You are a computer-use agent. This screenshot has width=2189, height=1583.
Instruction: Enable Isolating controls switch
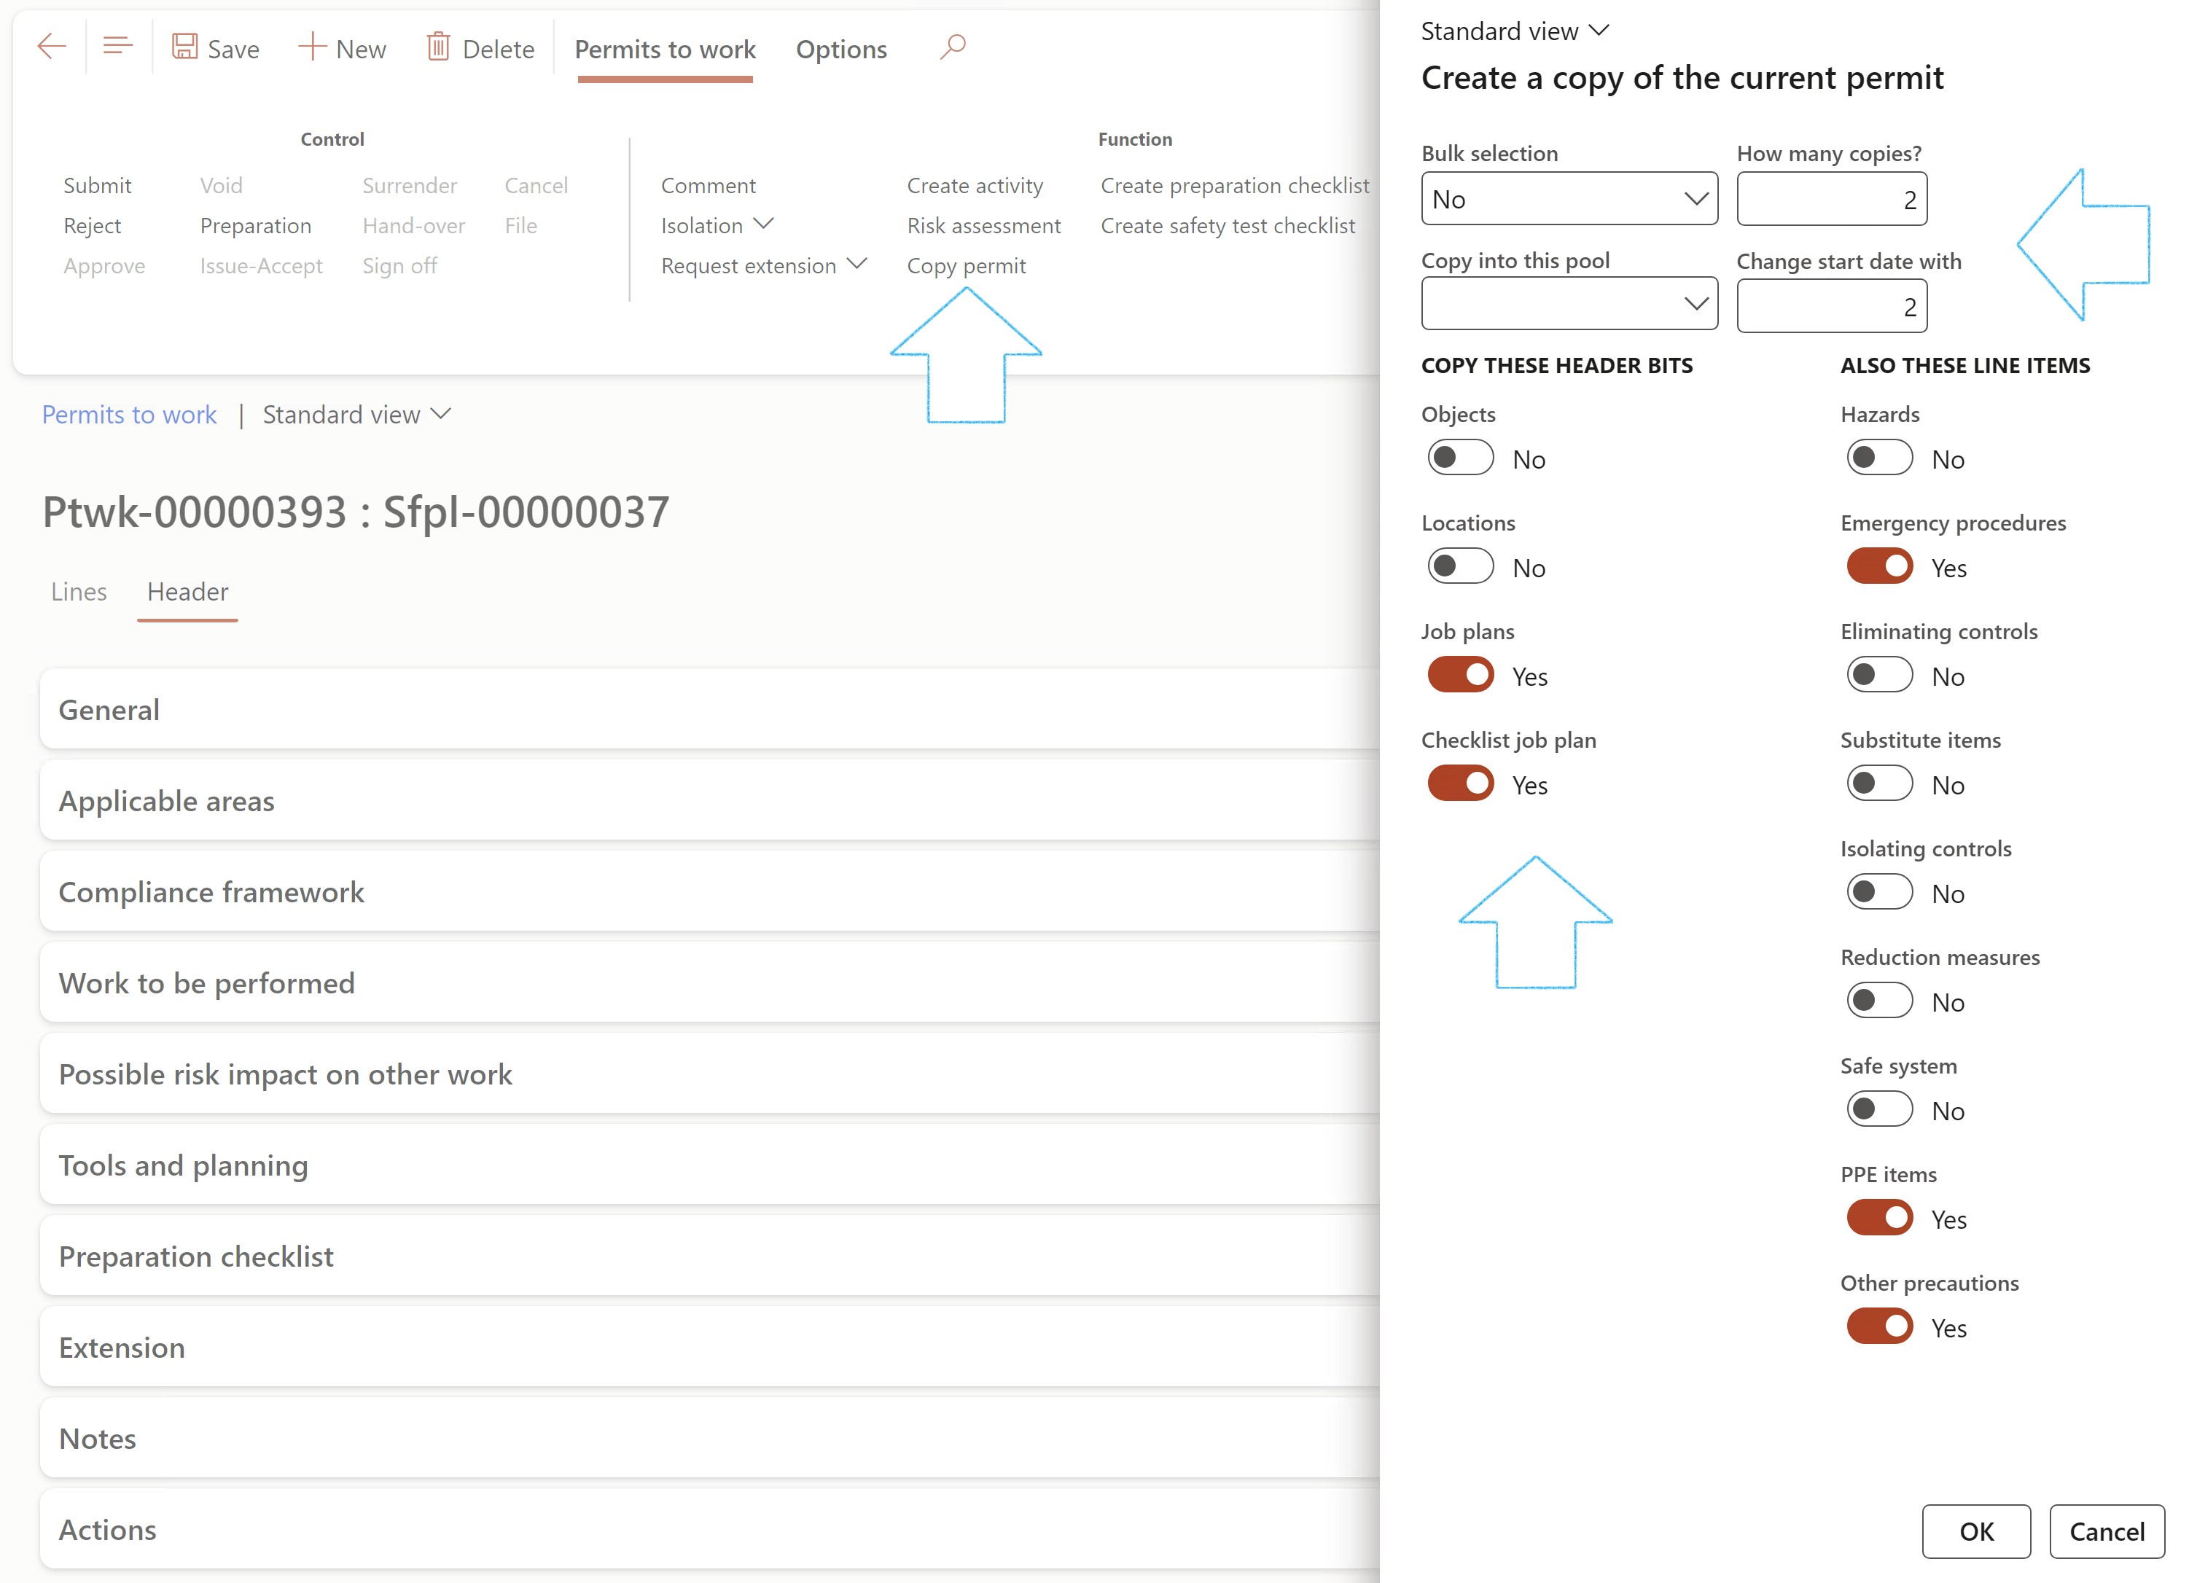pos(1879,893)
